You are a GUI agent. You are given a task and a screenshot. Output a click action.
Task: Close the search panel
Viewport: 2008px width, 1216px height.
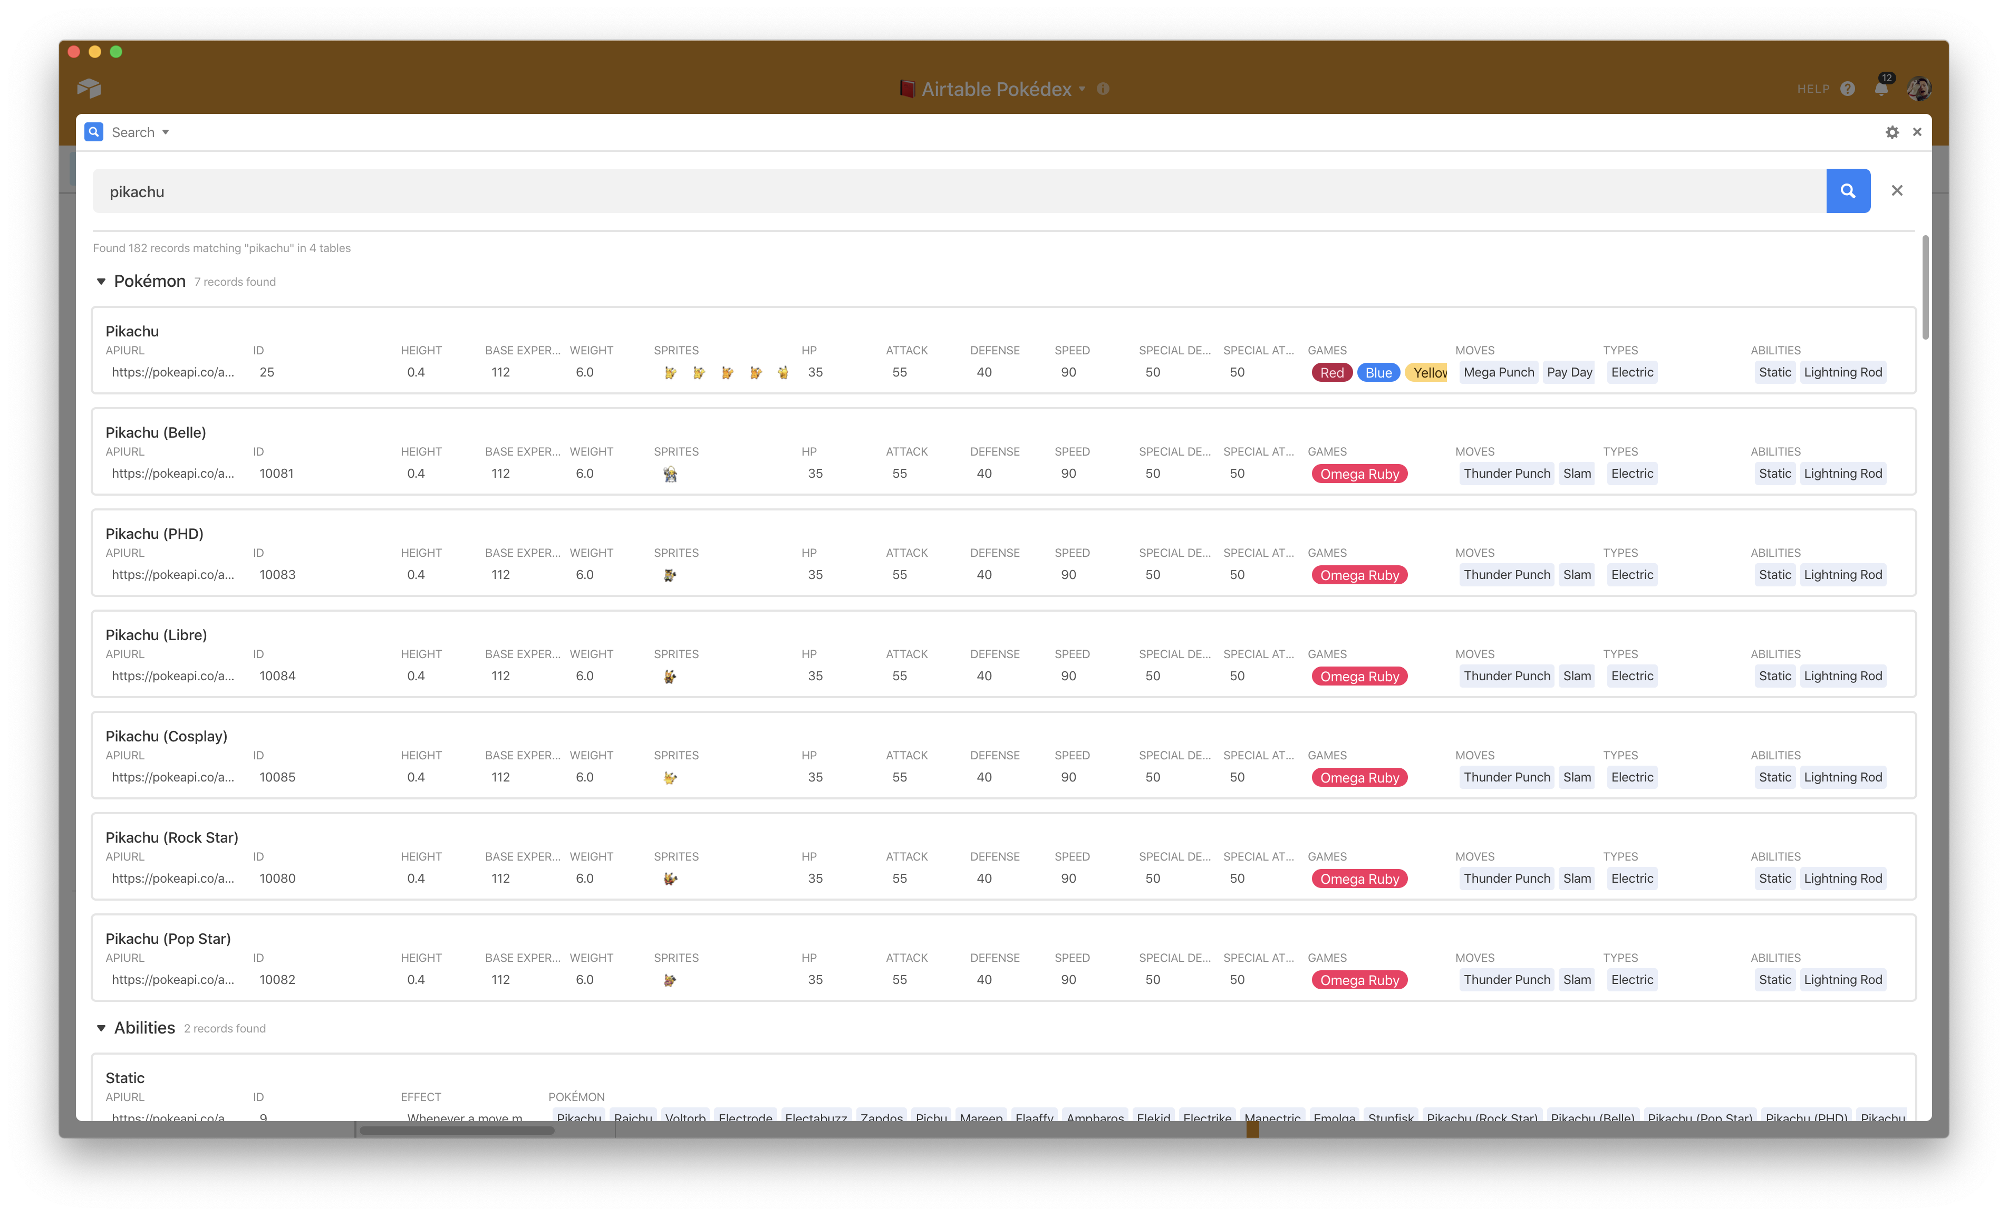[x=1917, y=131]
